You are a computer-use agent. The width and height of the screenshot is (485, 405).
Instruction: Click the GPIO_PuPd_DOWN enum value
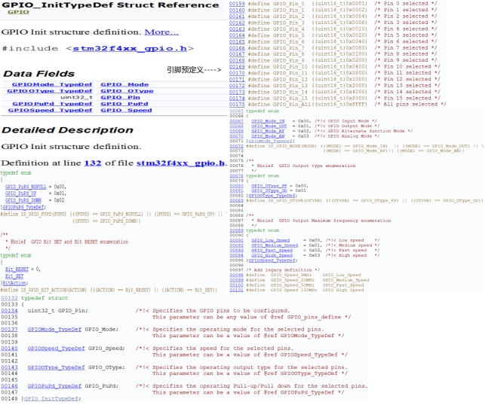click(x=23, y=200)
